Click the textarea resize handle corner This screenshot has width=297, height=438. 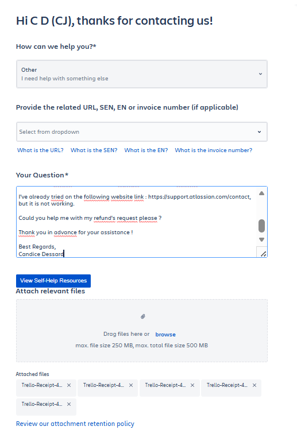point(263,254)
